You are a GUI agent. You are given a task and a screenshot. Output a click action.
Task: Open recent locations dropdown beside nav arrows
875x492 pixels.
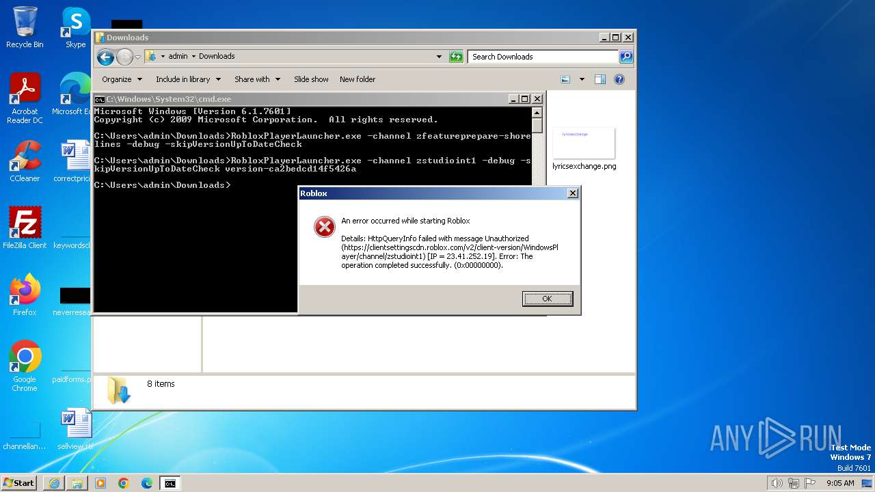[137, 57]
